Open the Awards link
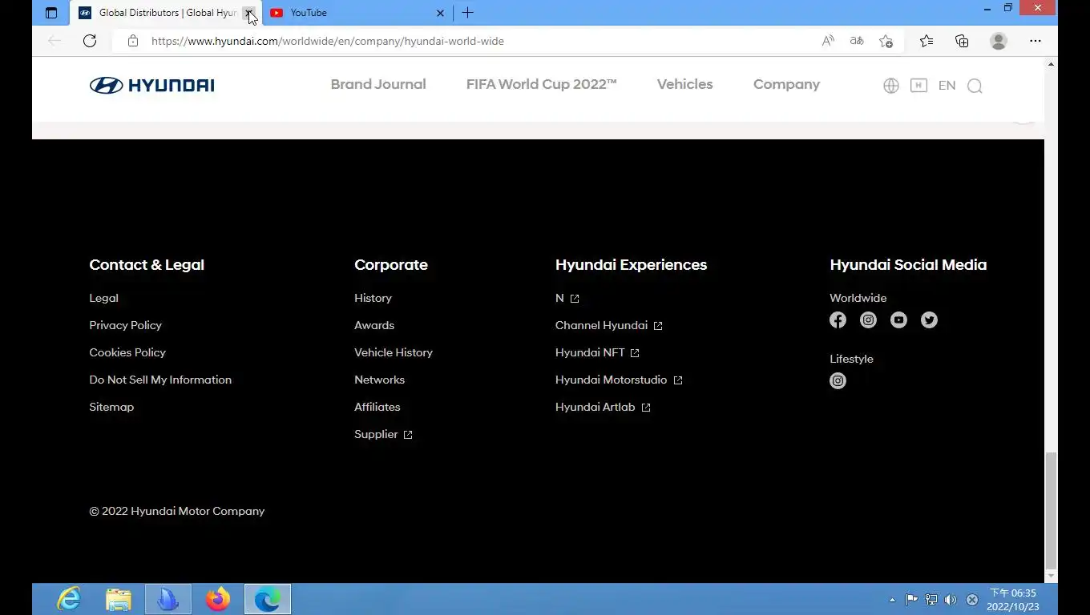 click(374, 325)
